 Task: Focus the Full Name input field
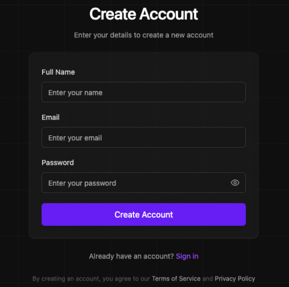click(143, 92)
